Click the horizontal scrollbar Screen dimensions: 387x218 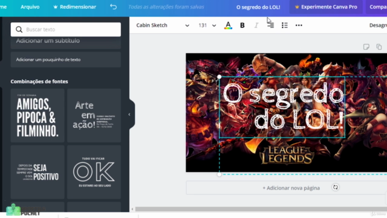click(261, 209)
